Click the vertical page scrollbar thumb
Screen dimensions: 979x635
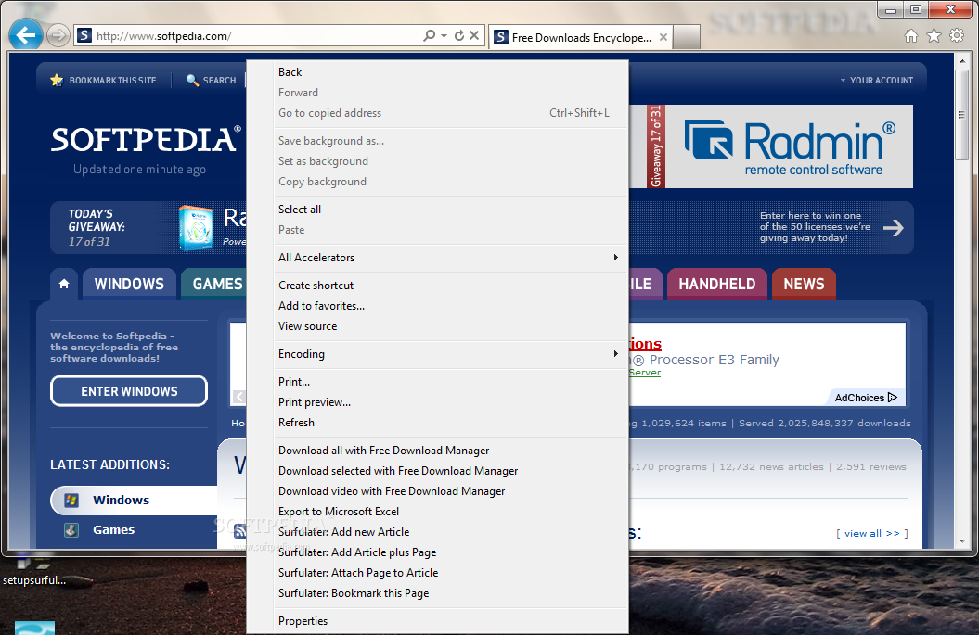point(962,115)
